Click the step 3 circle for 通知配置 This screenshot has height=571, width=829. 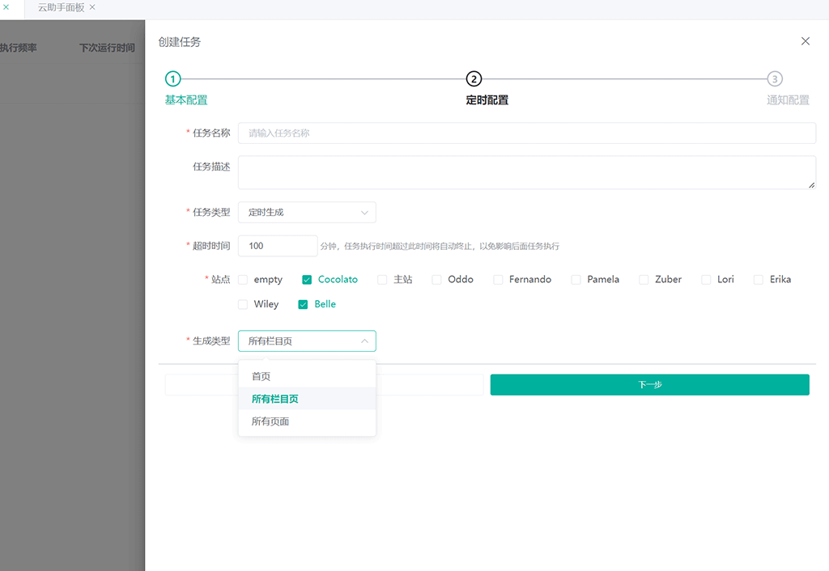(775, 78)
